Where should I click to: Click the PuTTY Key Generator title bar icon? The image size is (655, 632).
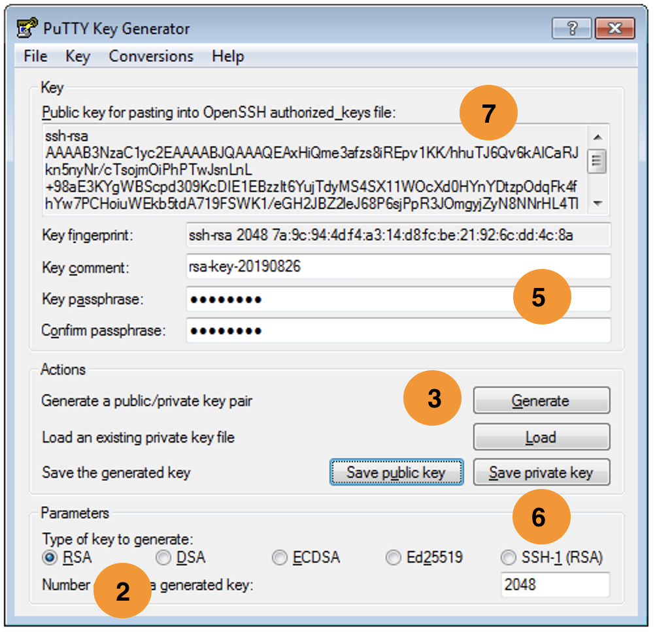click(x=27, y=28)
